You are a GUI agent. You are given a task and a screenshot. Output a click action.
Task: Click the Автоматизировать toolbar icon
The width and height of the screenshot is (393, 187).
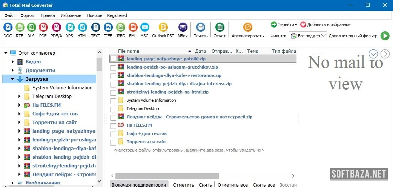tap(248, 28)
